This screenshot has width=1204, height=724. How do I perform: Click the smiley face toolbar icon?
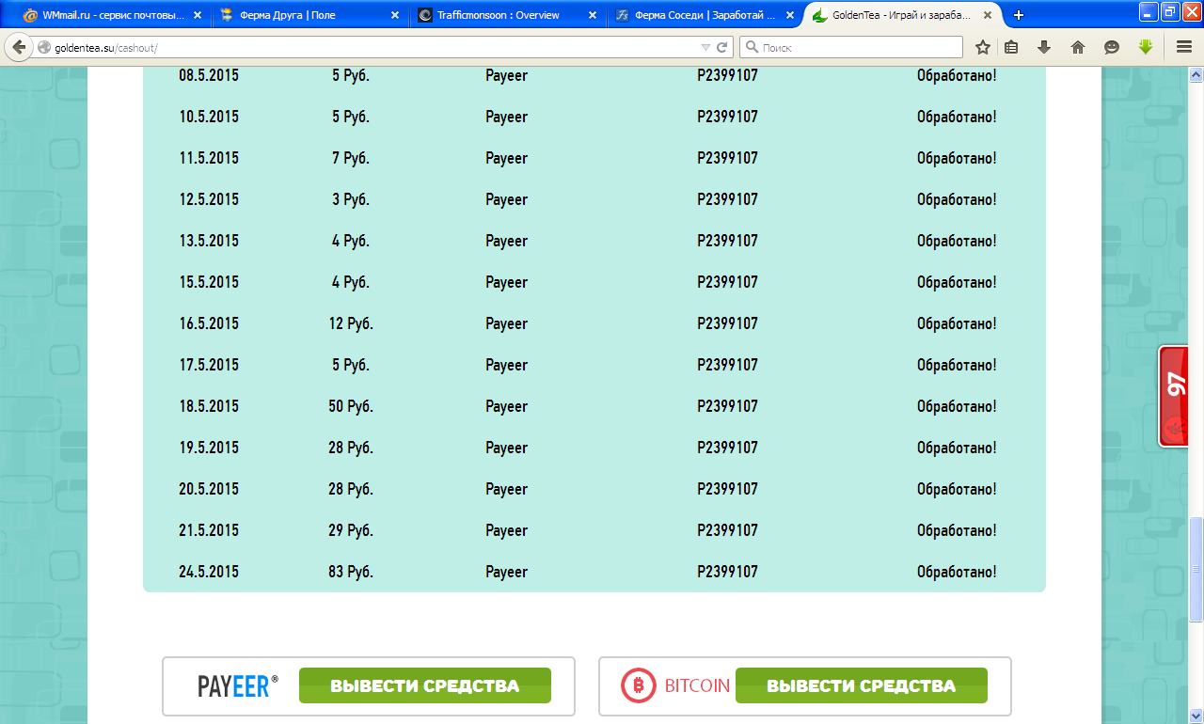point(1112,47)
